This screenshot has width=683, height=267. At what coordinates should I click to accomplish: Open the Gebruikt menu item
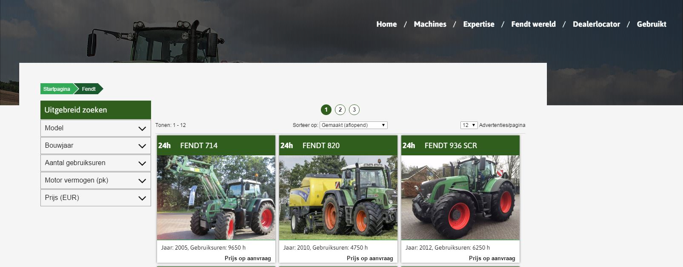tap(652, 24)
